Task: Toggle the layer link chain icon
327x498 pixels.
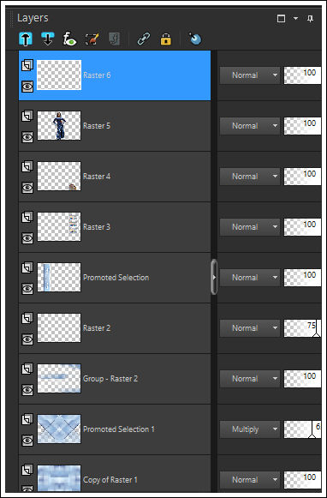Action: [144, 39]
